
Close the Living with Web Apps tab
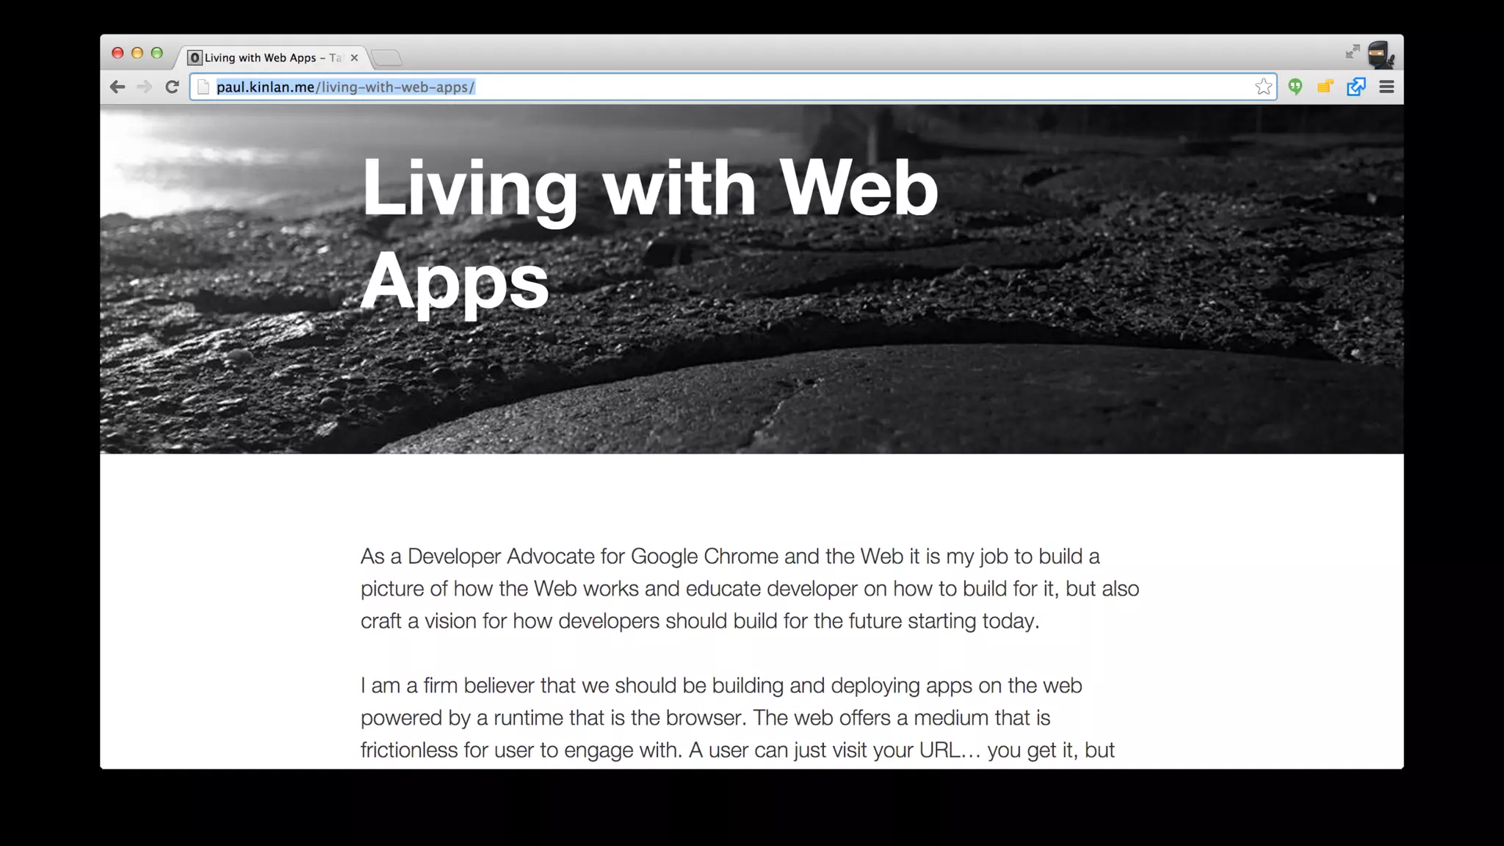pyautogui.click(x=354, y=58)
